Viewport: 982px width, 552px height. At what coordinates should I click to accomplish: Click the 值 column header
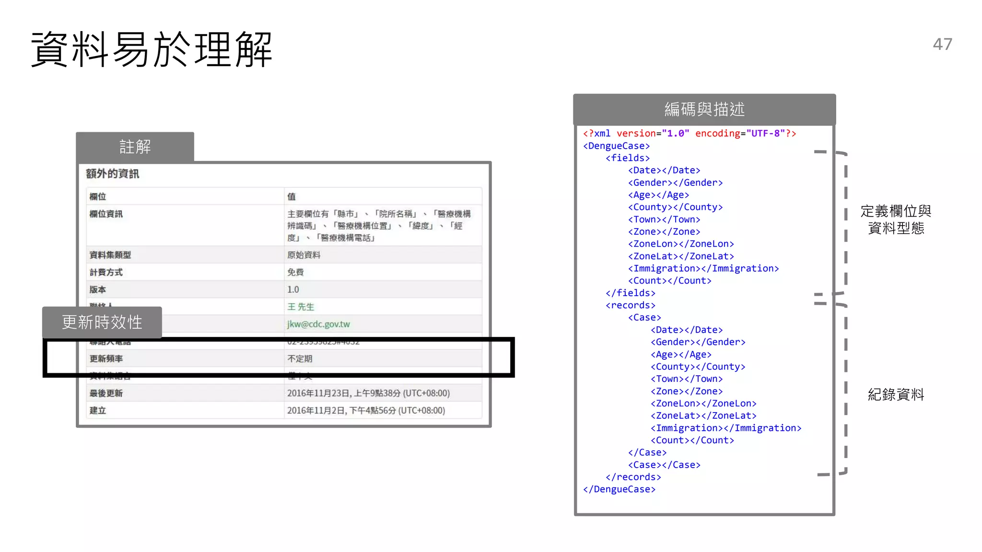pyautogui.click(x=292, y=196)
